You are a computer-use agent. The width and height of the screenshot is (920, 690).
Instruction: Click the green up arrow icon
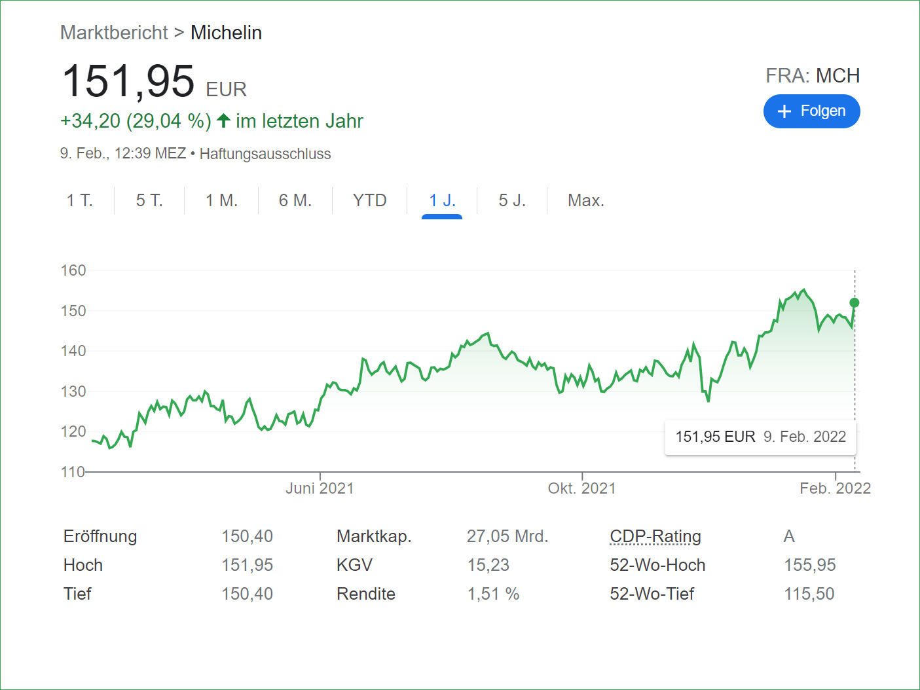coord(223,120)
